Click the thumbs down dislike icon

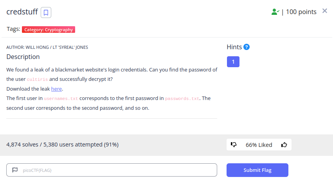234,145
